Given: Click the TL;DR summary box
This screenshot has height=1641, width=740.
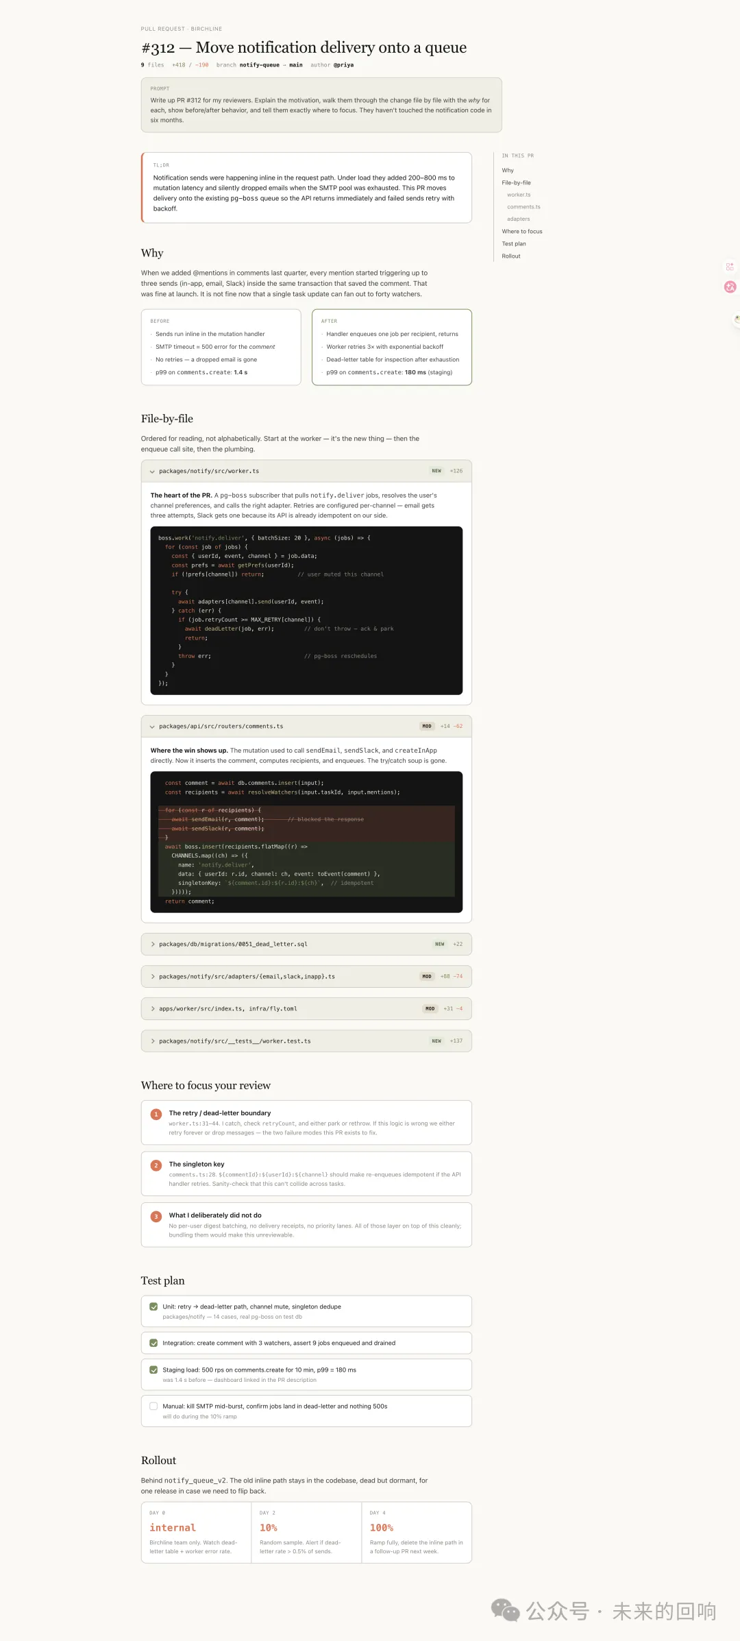Looking at the screenshot, I should click(306, 188).
